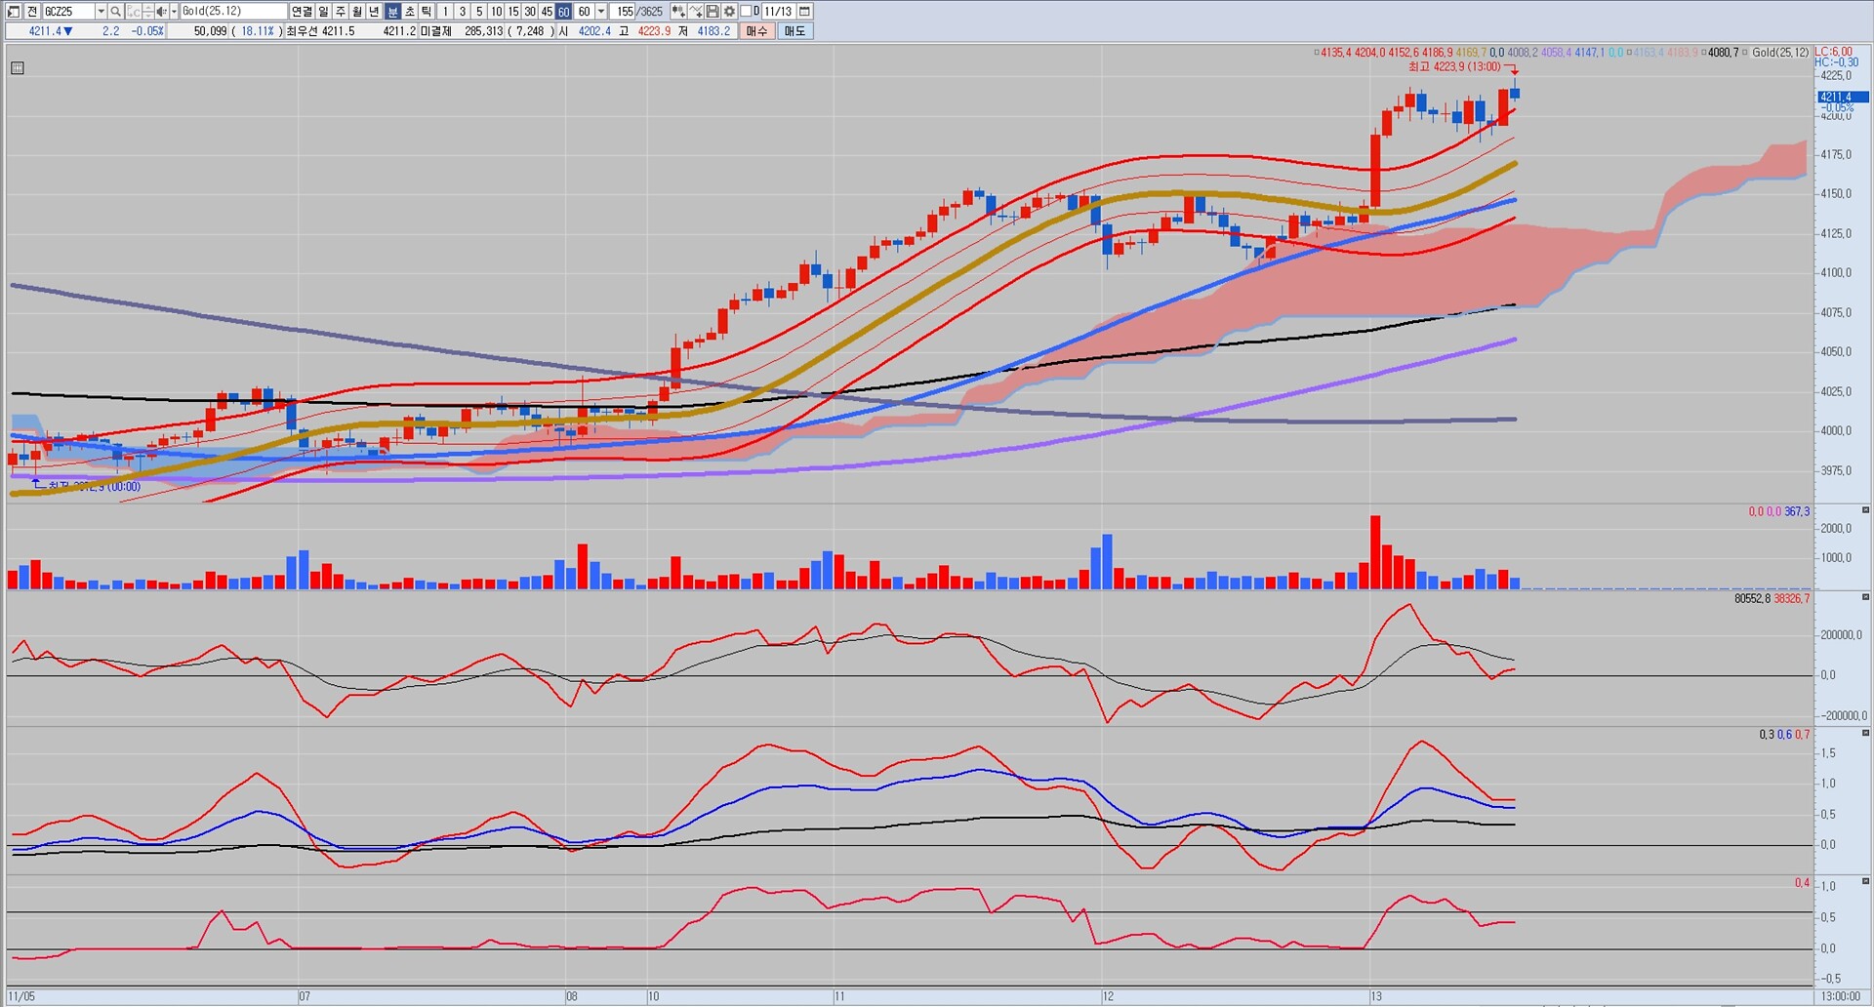Viewport: 1874px width, 1007px height.
Task: Click the 미결제 open interest label
Action: (435, 31)
